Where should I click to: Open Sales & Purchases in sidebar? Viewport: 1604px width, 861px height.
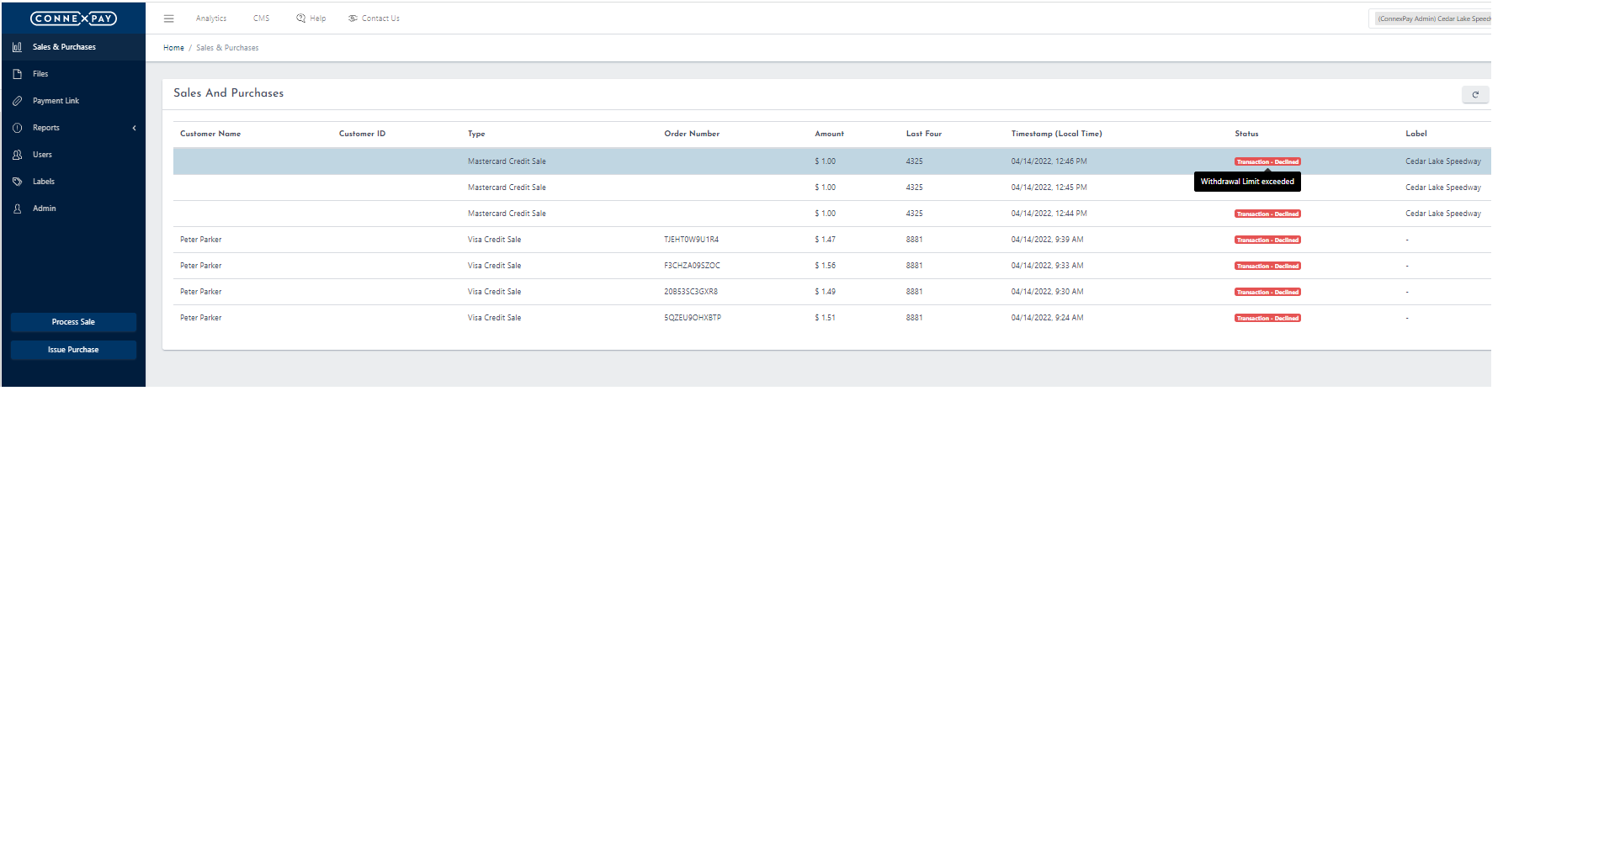[73, 47]
